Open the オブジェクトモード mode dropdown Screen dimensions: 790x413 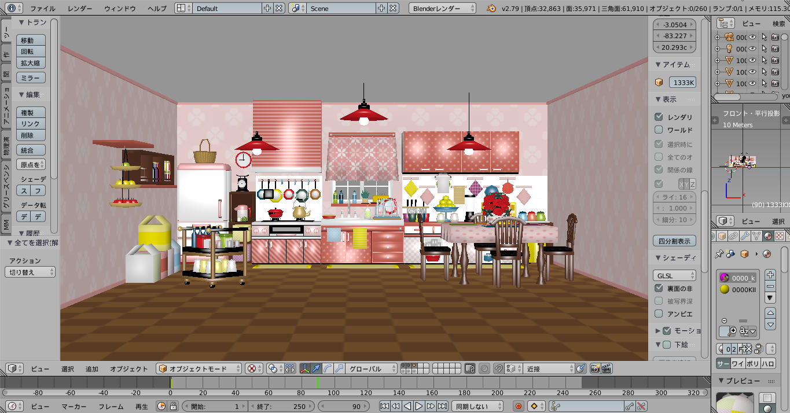199,368
